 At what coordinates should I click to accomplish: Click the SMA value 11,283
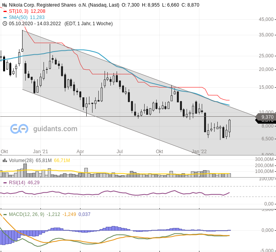(37, 17)
